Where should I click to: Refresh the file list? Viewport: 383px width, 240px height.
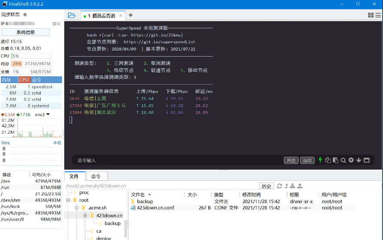280,186
